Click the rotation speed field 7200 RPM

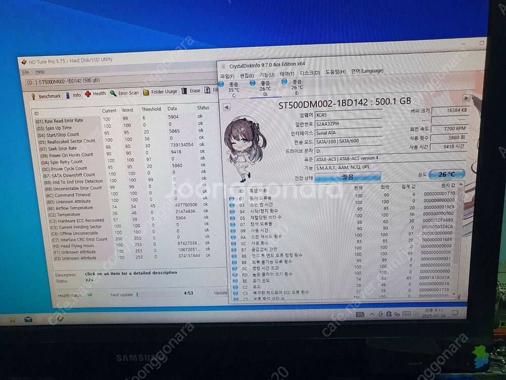449,128
